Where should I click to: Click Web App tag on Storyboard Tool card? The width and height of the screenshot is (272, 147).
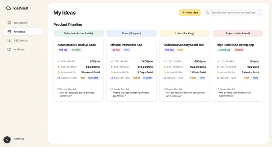point(169,50)
